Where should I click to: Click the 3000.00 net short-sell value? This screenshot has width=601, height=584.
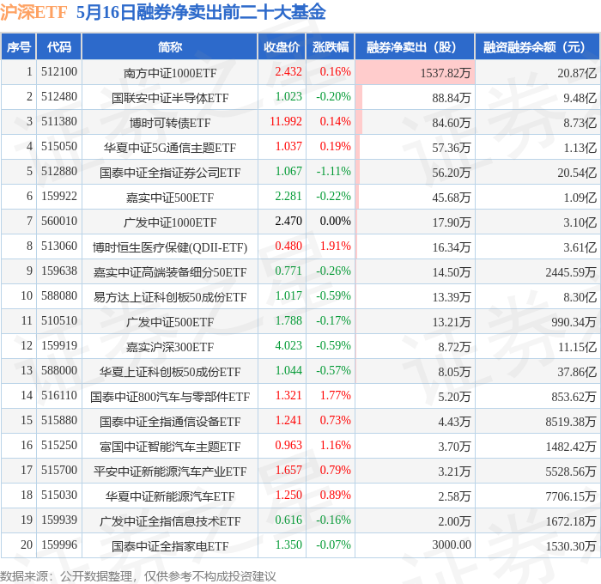tap(452, 545)
